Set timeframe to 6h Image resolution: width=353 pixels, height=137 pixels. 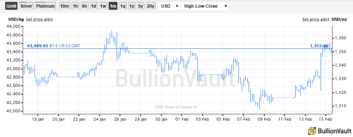click(x=84, y=6)
